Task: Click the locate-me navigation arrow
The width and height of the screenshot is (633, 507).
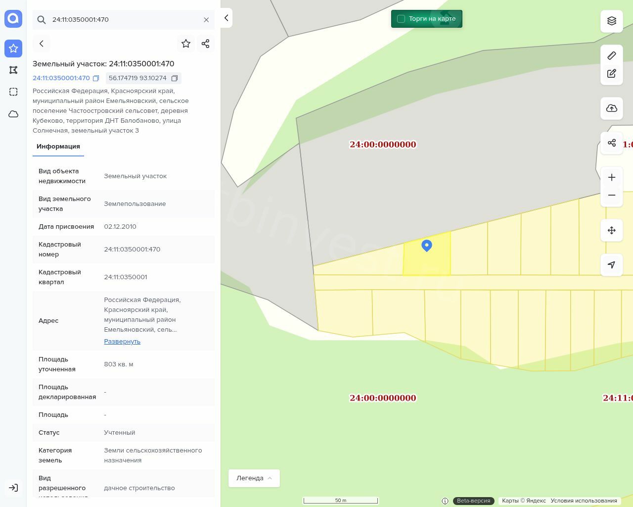Action: [x=612, y=265]
